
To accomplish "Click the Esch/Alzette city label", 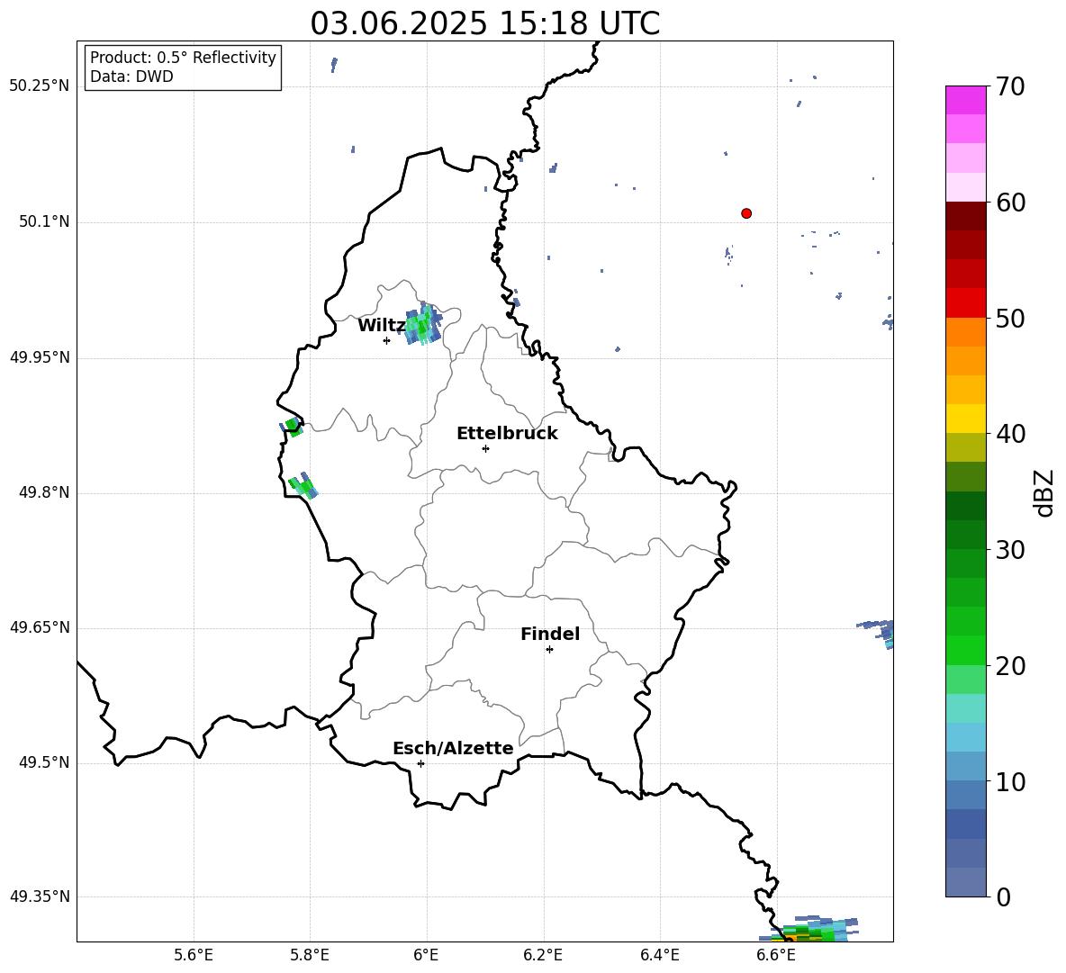I will coord(454,748).
